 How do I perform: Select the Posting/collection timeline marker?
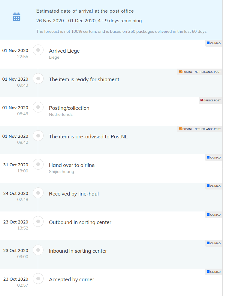(x=38, y=107)
